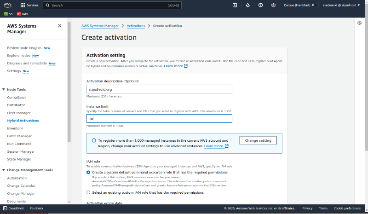This screenshot has width=368, height=214.
Task: Open the settings gear icon
Action: pyautogui.click(x=273, y=5)
